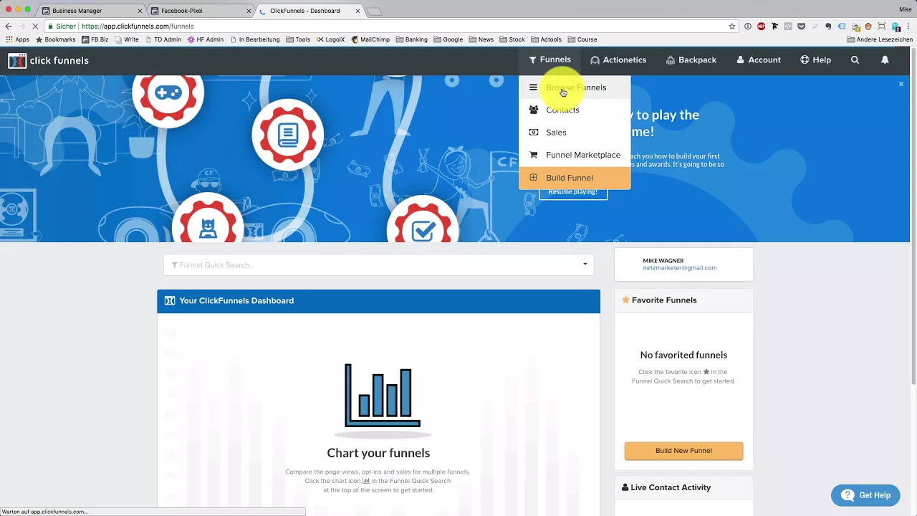Stop loading the page
The image size is (917, 516).
[36, 26]
